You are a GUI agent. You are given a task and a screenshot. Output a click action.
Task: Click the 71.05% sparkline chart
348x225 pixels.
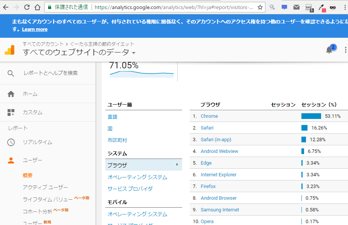click(x=142, y=74)
